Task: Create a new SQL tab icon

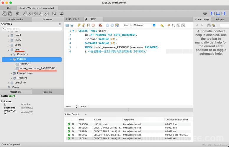Action: [x=4, y=14]
